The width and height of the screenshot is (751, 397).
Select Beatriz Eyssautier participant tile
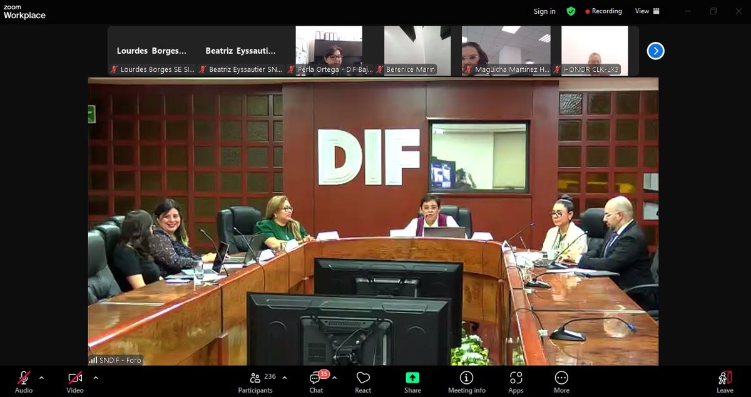240,51
